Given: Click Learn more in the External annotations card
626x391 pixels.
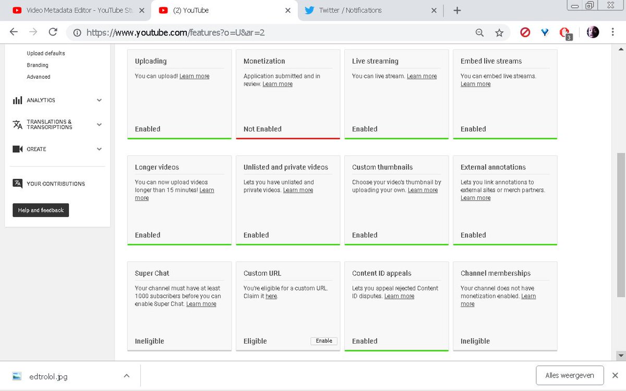Looking at the screenshot, I should (475, 198).
